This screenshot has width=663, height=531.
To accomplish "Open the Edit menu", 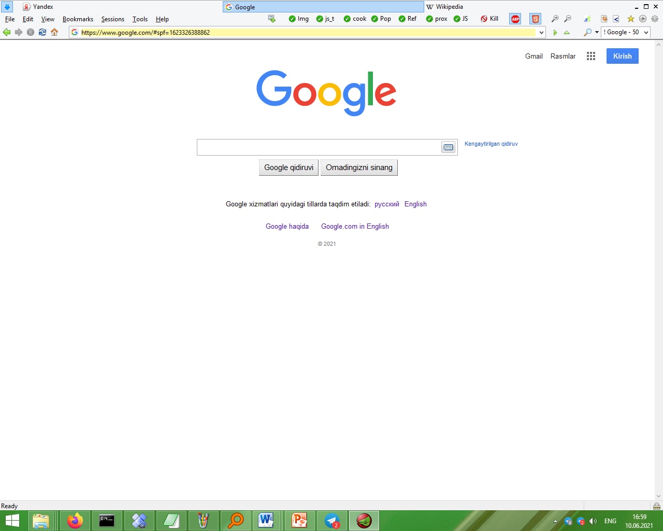I will pyautogui.click(x=28, y=19).
